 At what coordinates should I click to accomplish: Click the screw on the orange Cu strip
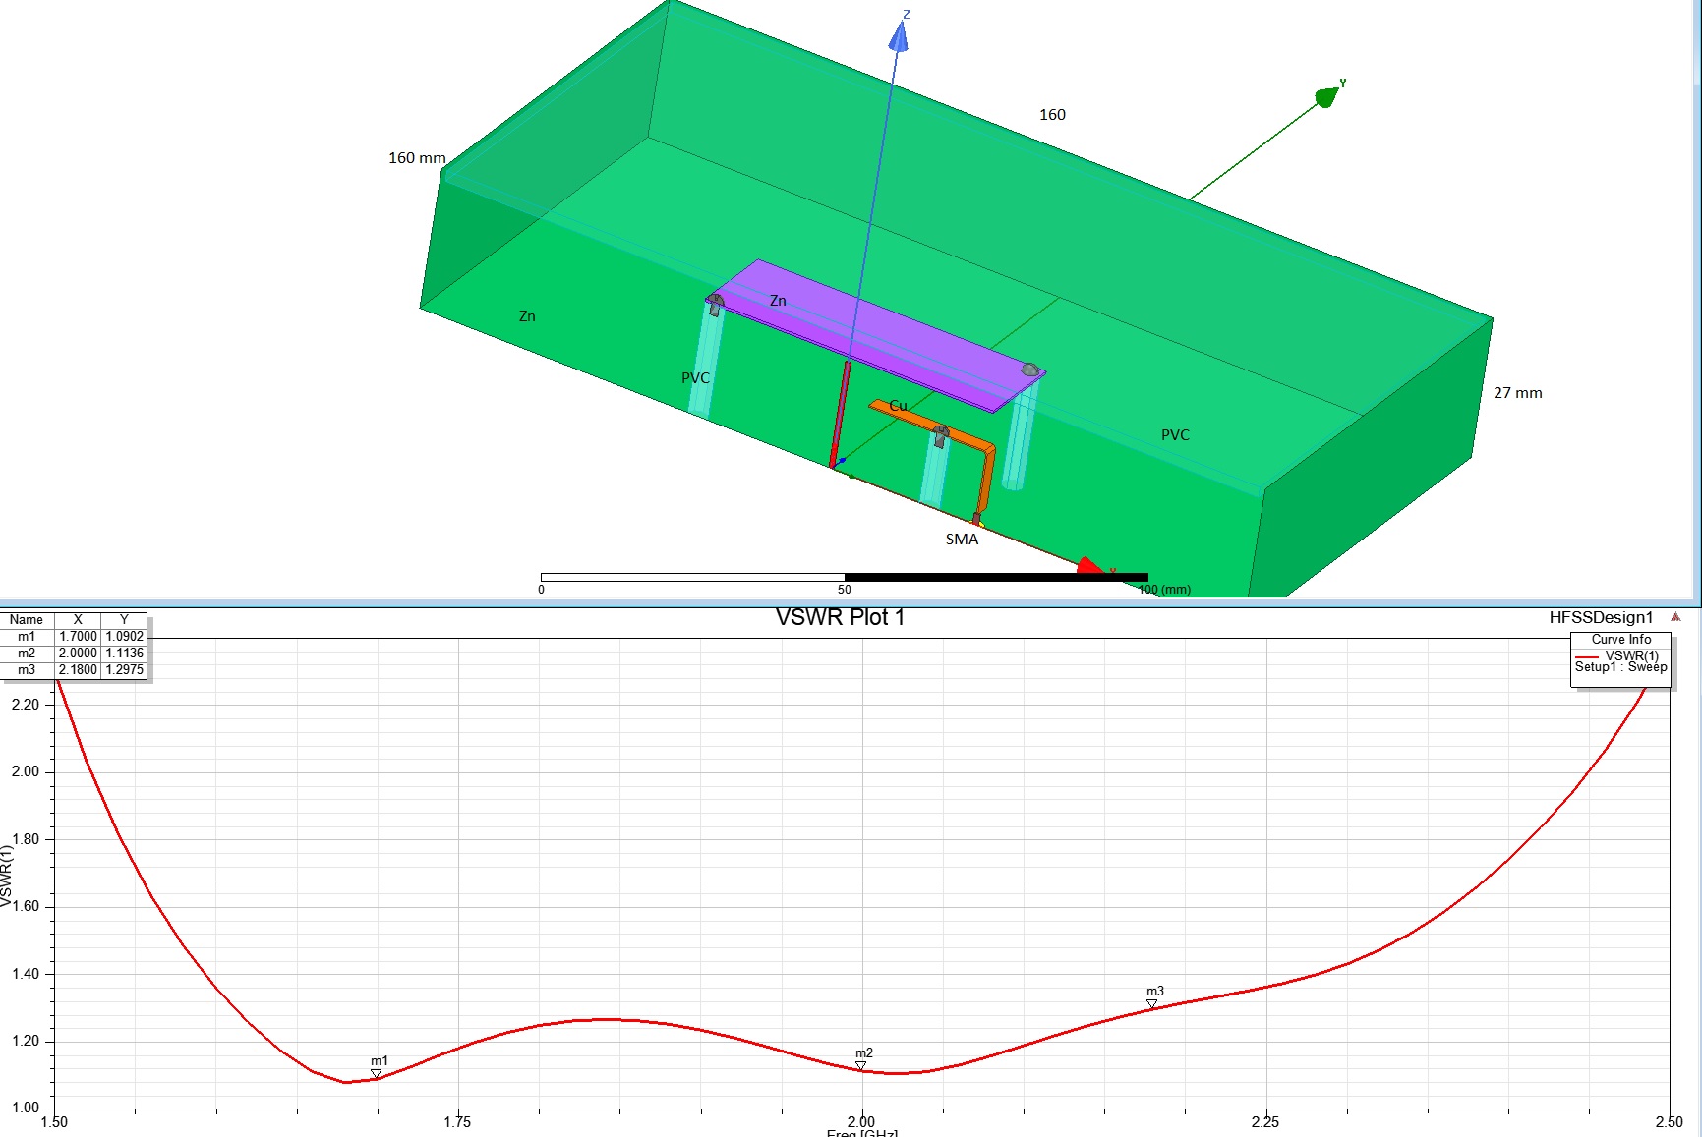(x=940, y=431)
